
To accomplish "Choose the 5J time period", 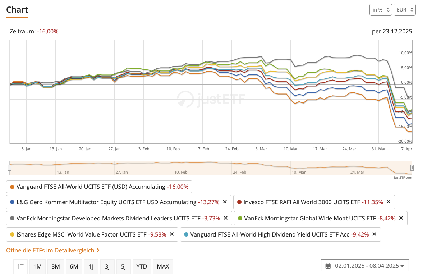I will coord(124,266).
